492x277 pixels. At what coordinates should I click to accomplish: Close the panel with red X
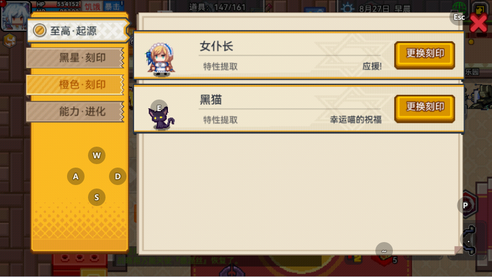479,23
